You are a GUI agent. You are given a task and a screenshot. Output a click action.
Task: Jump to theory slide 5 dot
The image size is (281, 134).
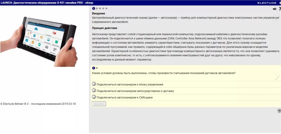coord(106,8)
